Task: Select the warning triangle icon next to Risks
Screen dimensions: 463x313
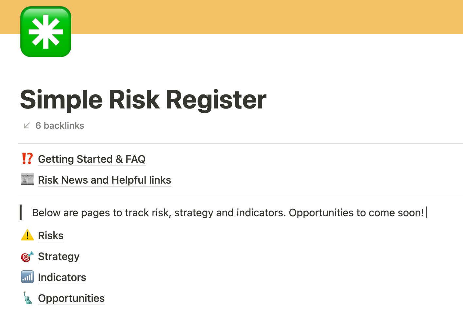Action: [x=27, y=235]
